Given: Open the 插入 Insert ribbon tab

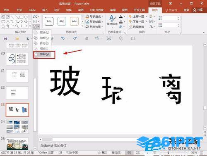Looking at the screenshot, I should (45, 10).
